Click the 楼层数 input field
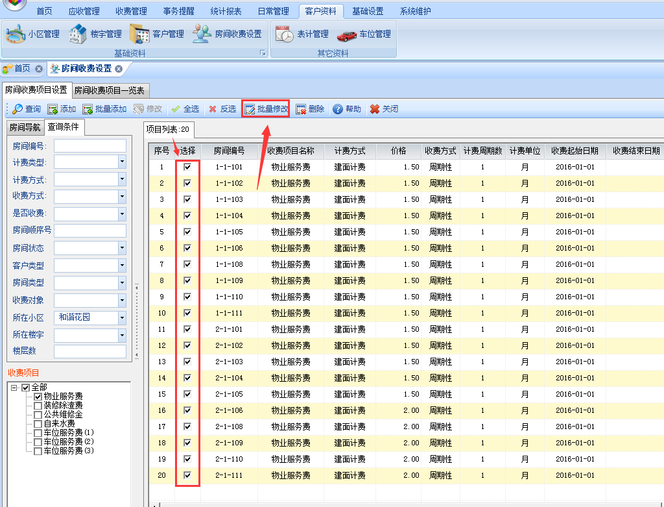 click(x=89, y=351)
